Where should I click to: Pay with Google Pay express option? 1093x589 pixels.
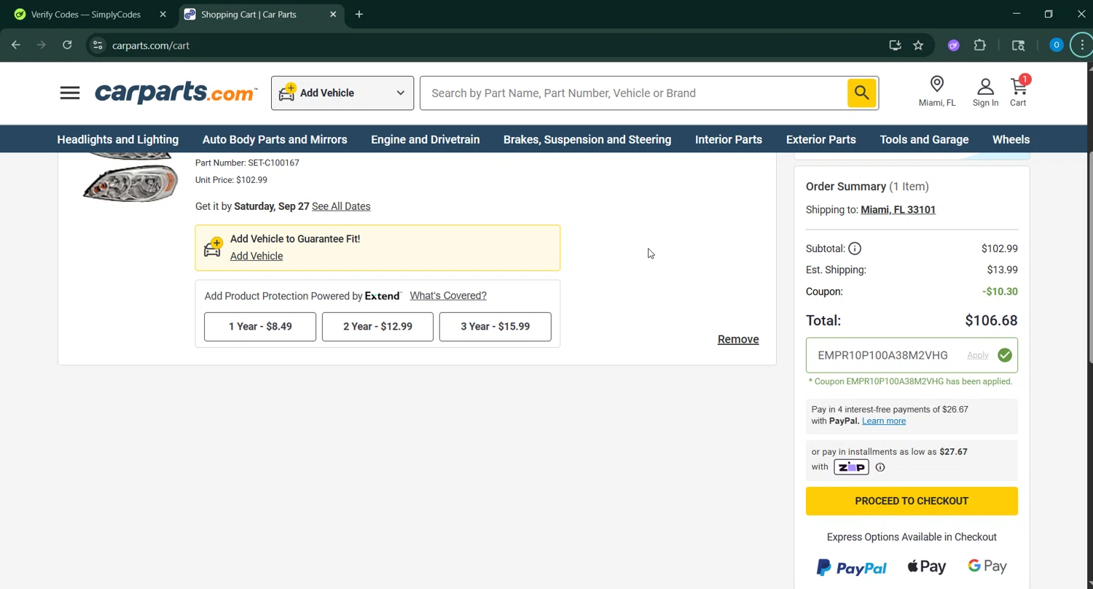(987, 566)
